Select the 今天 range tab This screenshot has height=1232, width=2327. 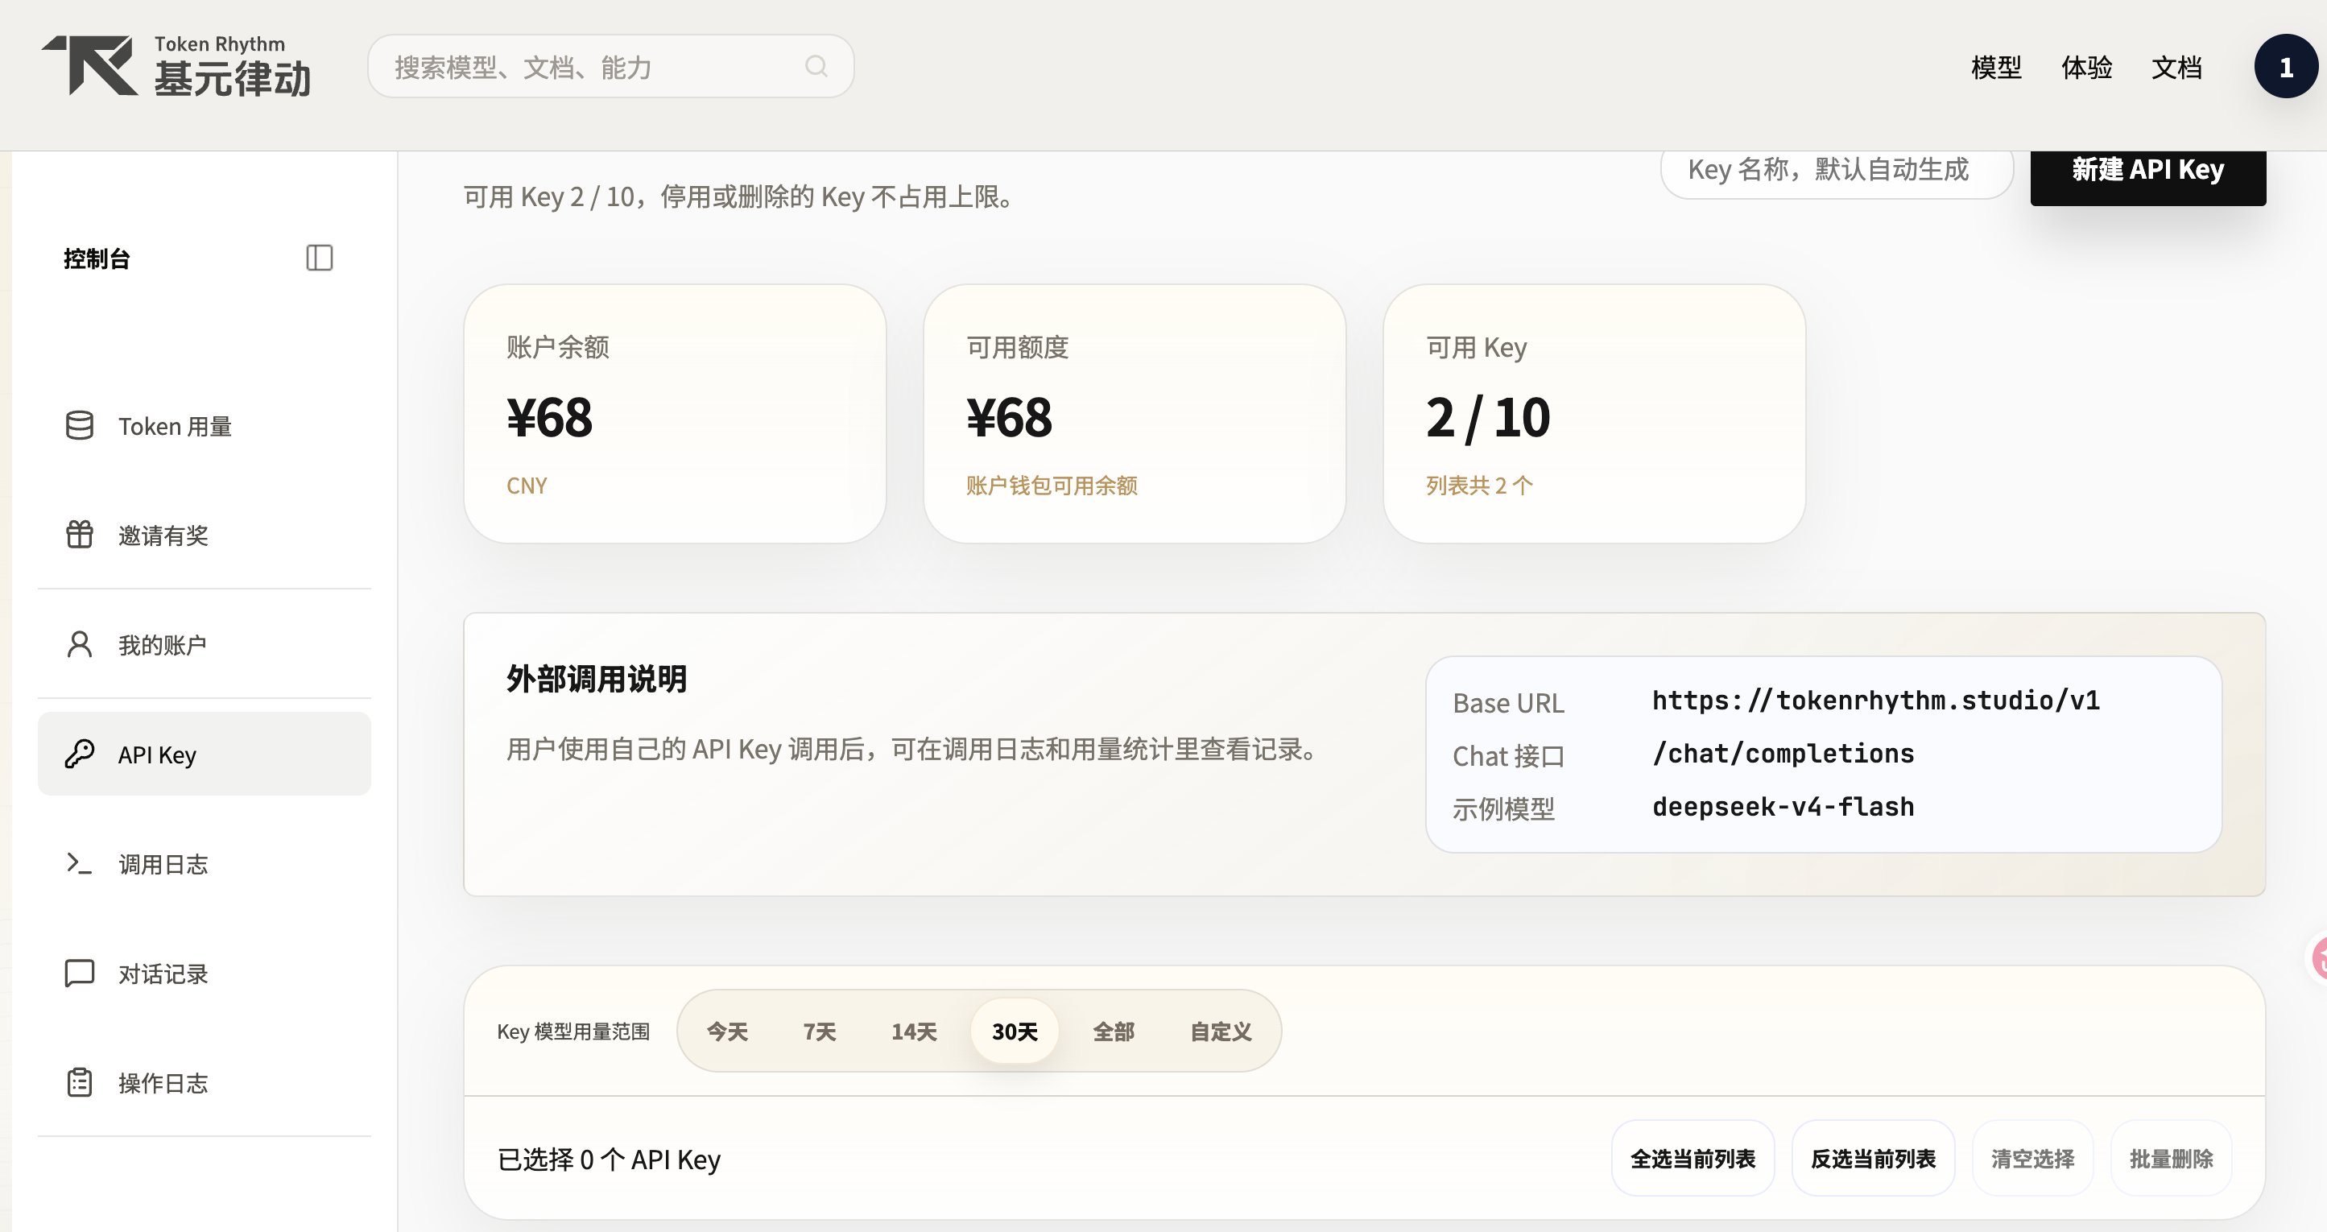pyautogui.click(x=727, y=1031)
